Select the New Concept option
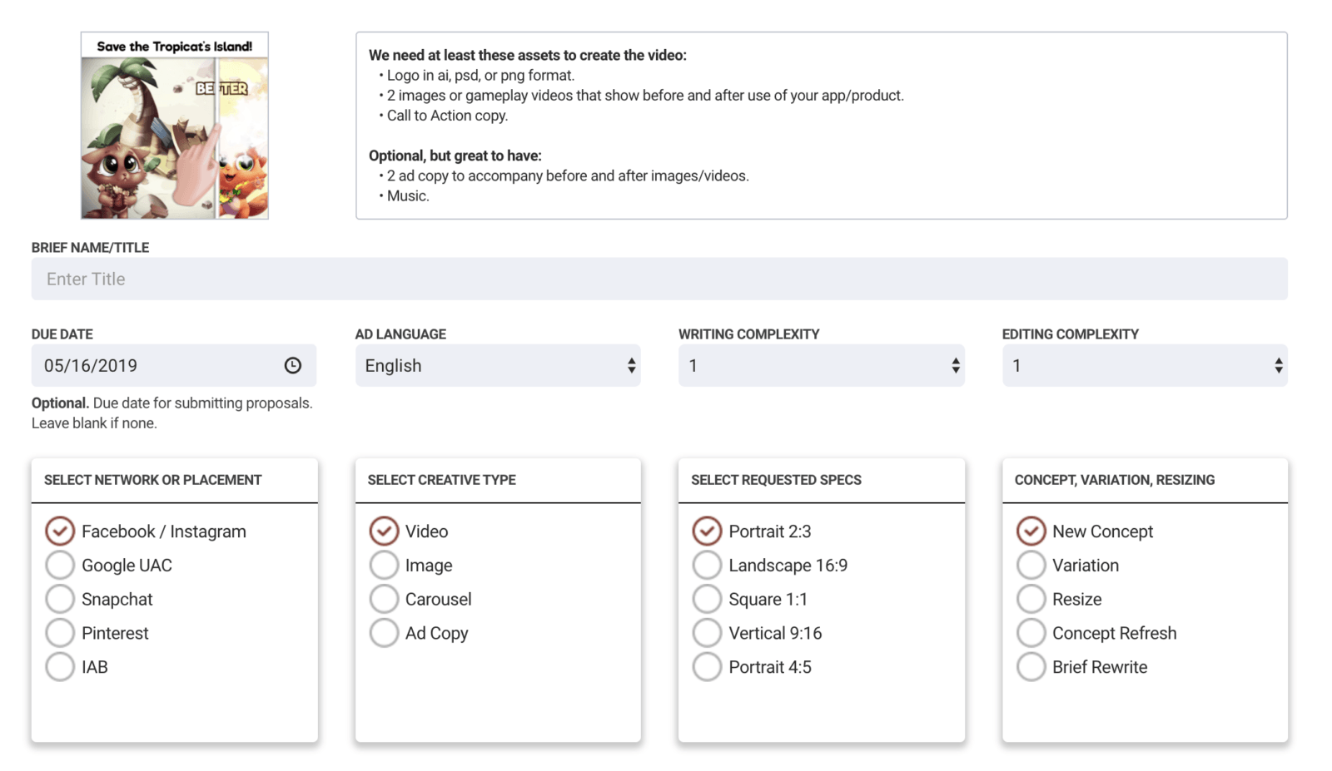The width and height of the screenshot is (1332, 771). point(1031,531)
